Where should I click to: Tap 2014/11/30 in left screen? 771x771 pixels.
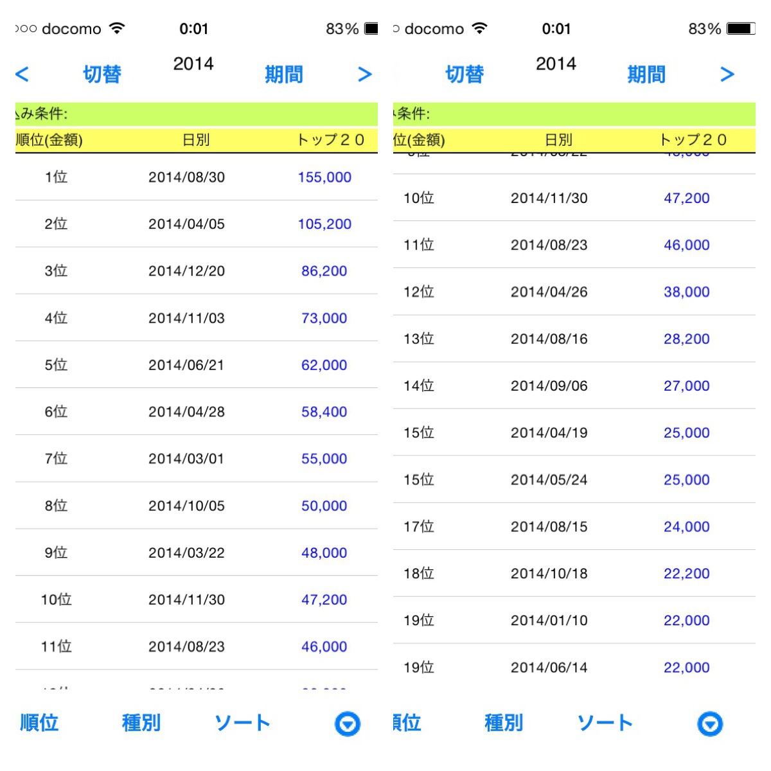187,599
